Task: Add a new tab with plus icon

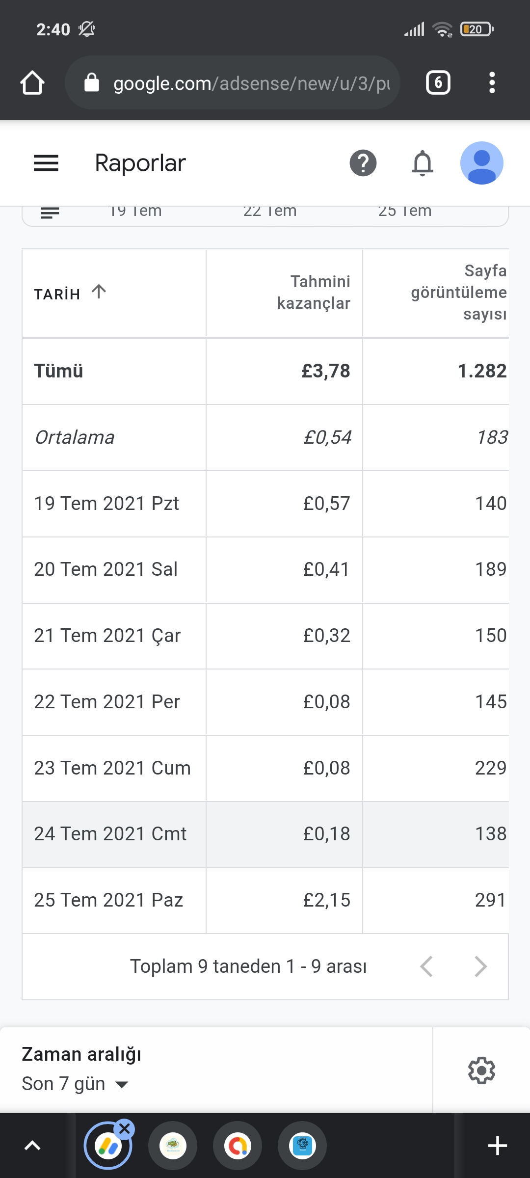Action: click(x=497, y=1146)
